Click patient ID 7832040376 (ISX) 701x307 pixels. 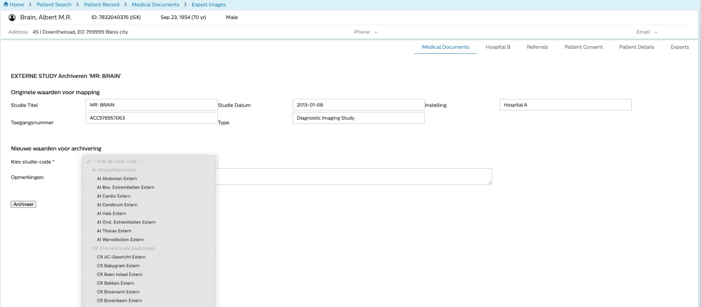[116, 18]
